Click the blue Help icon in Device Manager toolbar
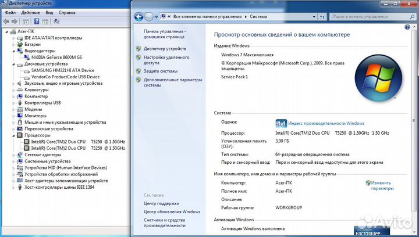Screen dimensions: 419x237 coord(37,21)
